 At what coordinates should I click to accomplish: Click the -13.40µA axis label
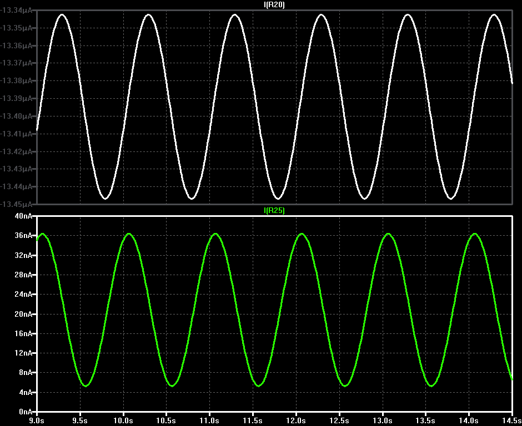16,116
